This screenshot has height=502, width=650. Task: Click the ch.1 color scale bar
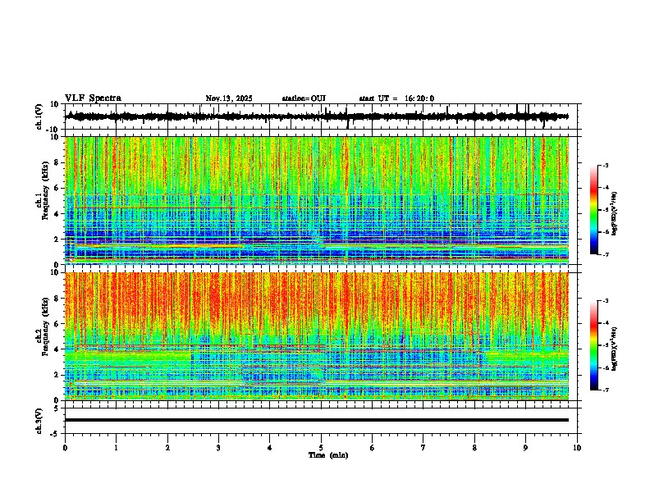tap(594, 210)
